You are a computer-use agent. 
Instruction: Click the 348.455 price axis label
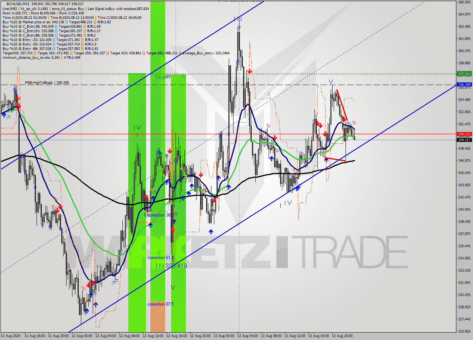464,149
